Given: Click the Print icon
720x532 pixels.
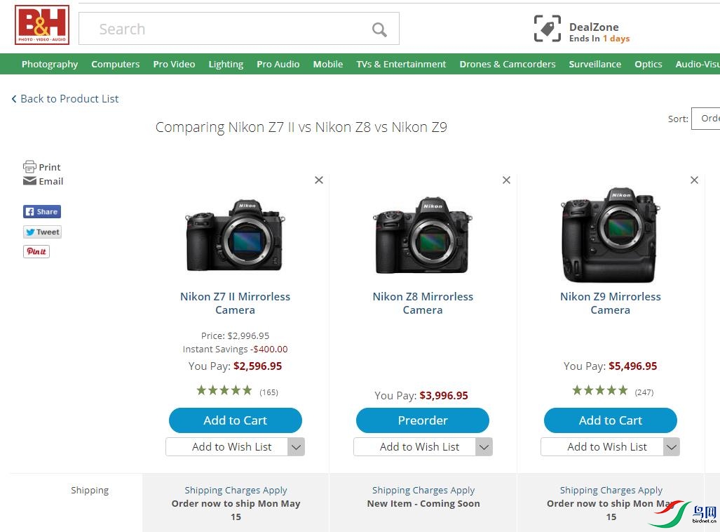Looking at the screenshot, I should [x=29, y=167].
